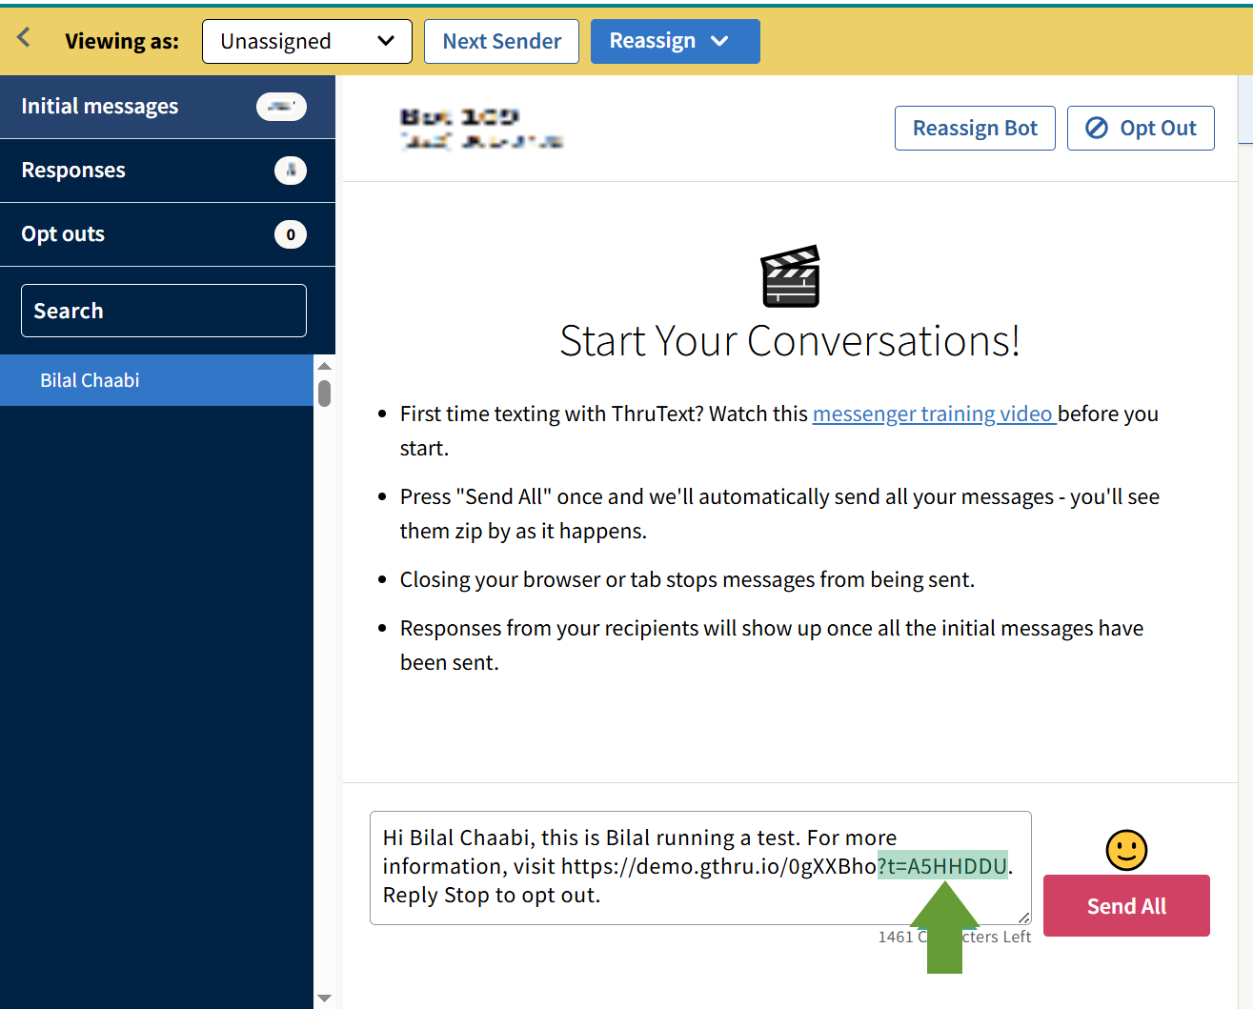Expand the Reassign dropdown button

pos(675,41)
